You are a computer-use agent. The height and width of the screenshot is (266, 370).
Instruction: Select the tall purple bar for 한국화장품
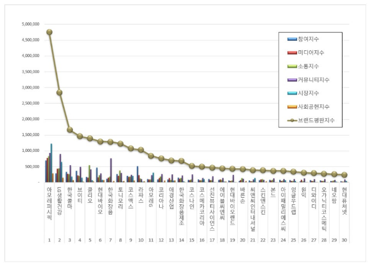point(111,170)
